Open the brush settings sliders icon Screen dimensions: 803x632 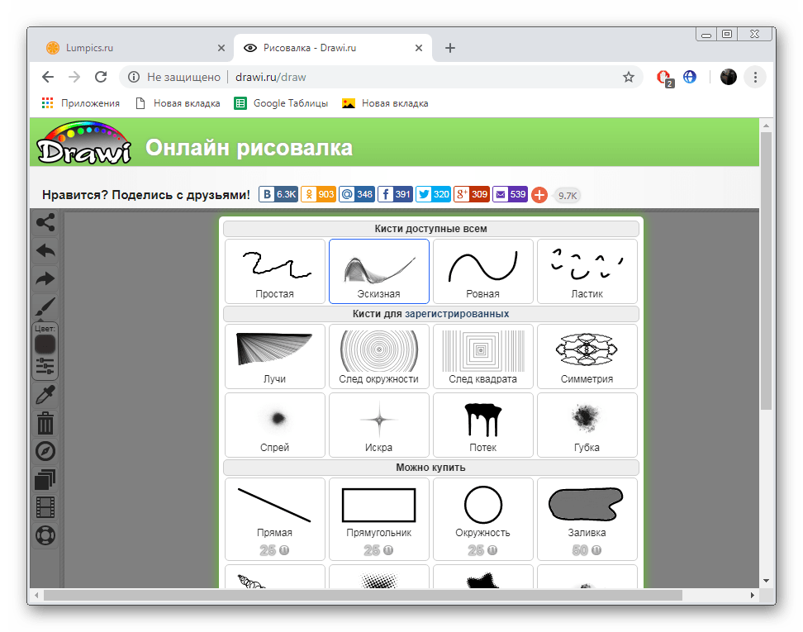click(x=45, y=366)
